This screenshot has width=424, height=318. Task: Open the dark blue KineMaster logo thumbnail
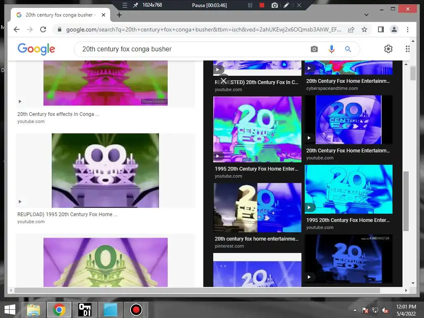(x=349, y=259)
